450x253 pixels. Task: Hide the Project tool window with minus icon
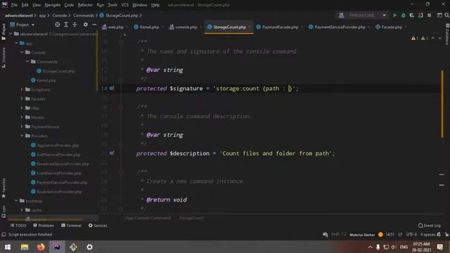pyautogui.click(x=94, y=25)
